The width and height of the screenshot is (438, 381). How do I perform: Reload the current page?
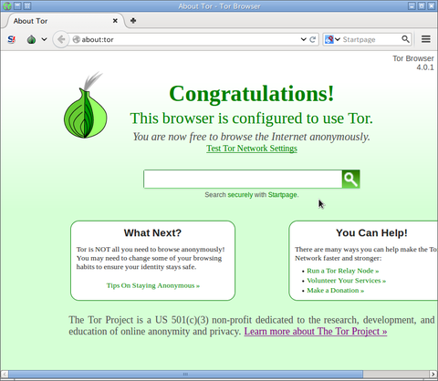pos(312,39)
